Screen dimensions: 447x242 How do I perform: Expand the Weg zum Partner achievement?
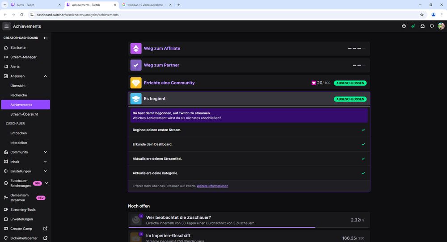pos(249,65)
